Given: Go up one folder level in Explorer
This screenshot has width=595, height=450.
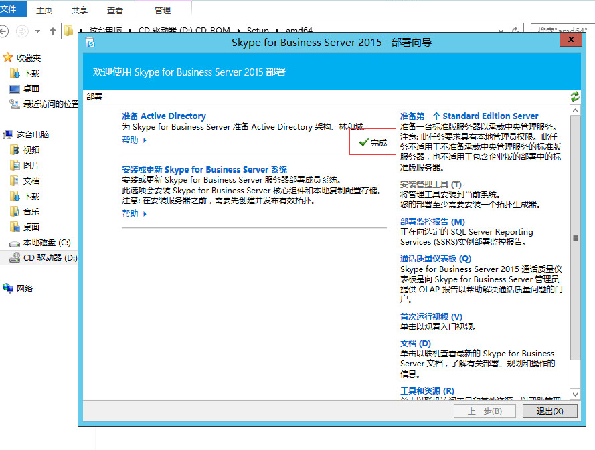Looking at the screenshot, I should [x=53, y=31].
